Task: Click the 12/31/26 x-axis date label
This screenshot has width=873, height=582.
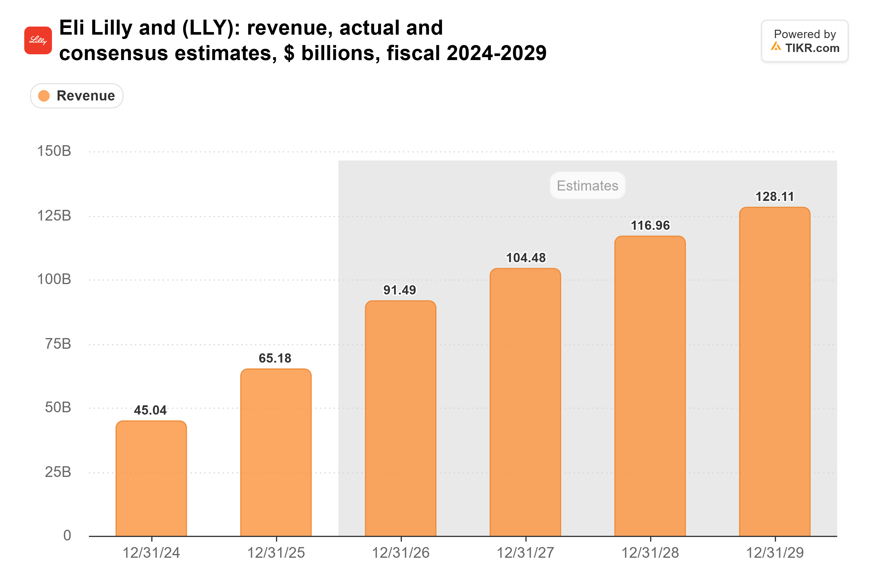Action: tap(400, 553)
